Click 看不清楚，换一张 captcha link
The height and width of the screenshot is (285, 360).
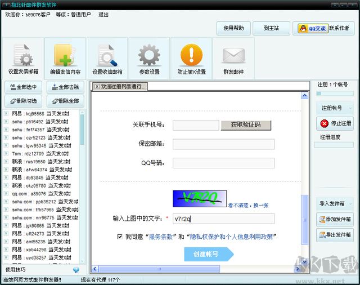point(248,205)
